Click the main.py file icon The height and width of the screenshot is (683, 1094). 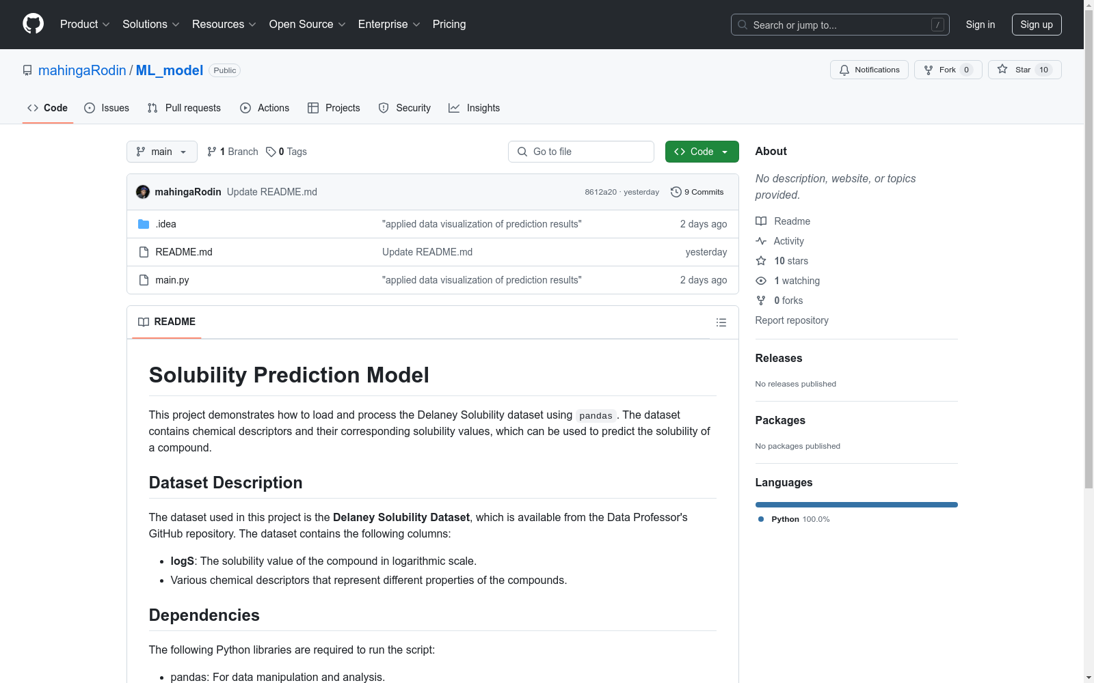click(144, 280)
